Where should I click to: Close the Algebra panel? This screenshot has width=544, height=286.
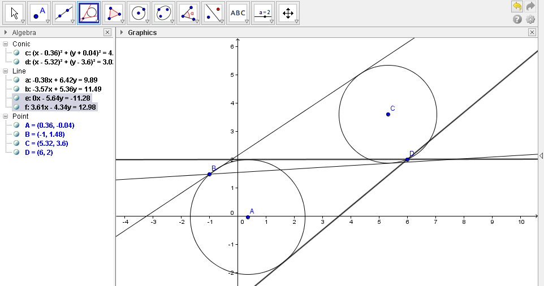[107, 32]
